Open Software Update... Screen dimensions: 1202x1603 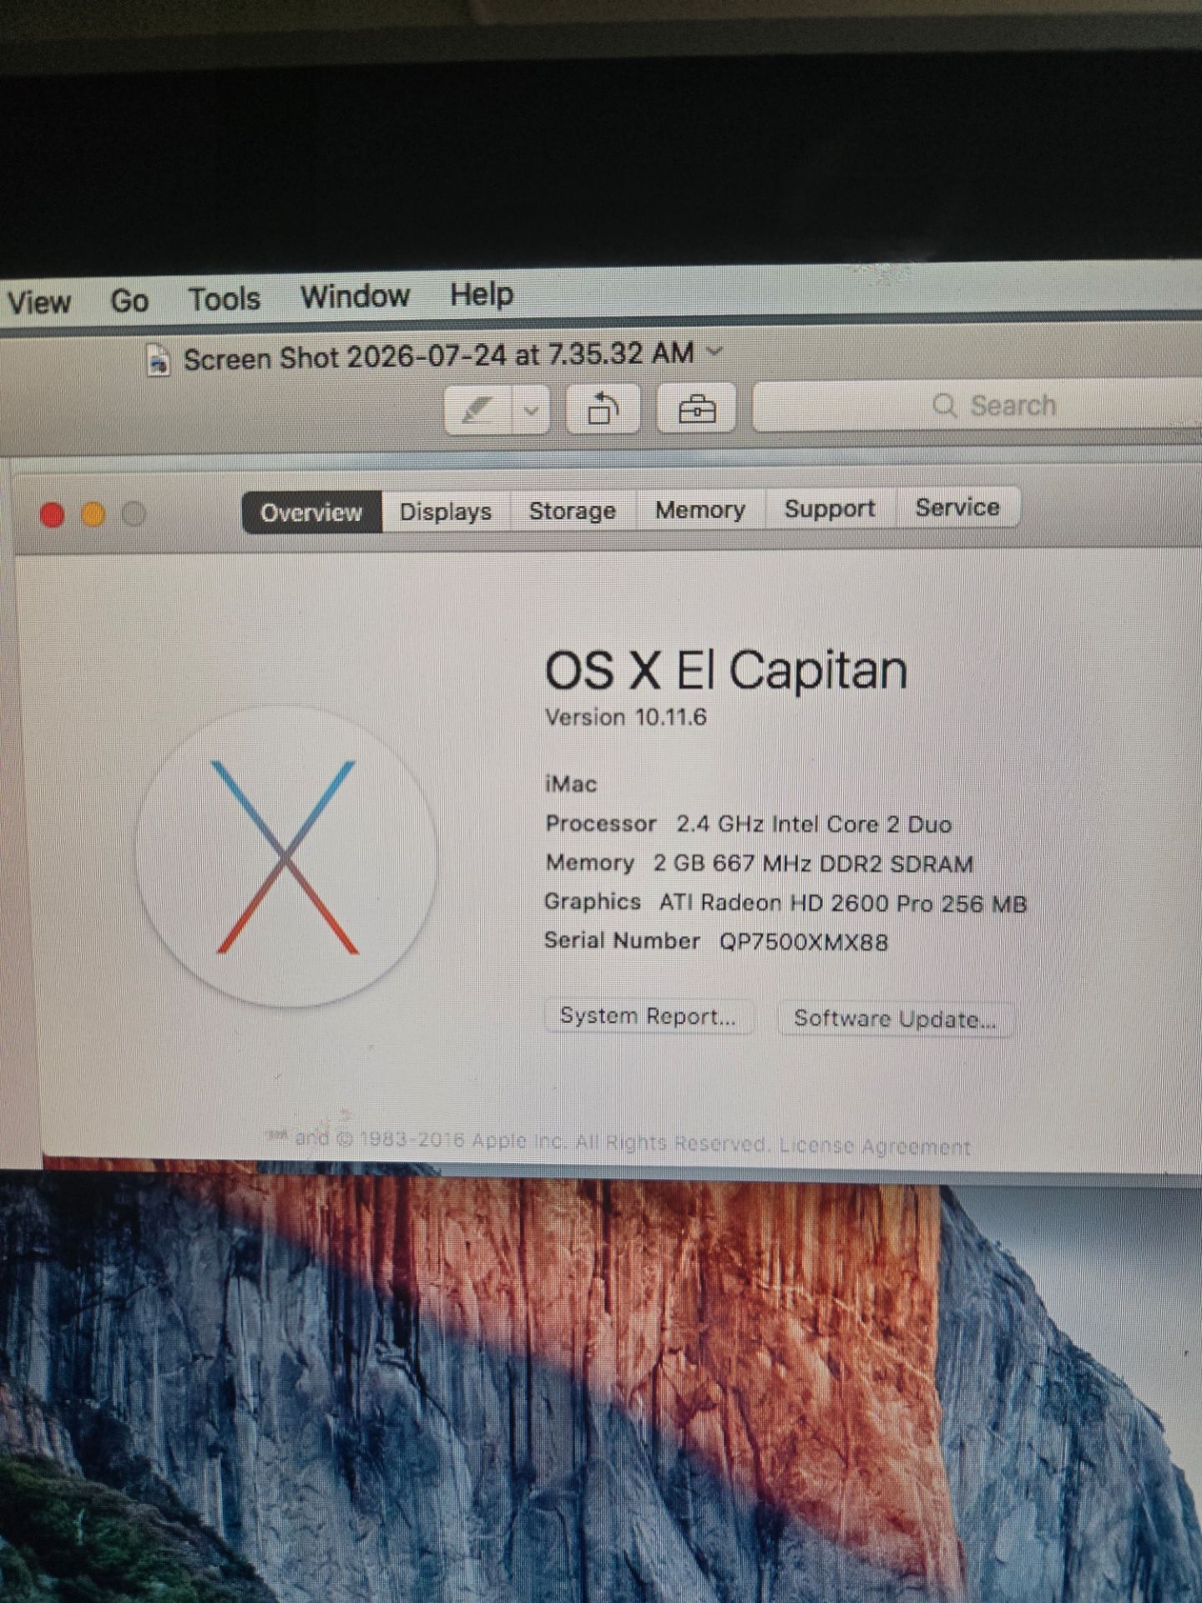896,1019
